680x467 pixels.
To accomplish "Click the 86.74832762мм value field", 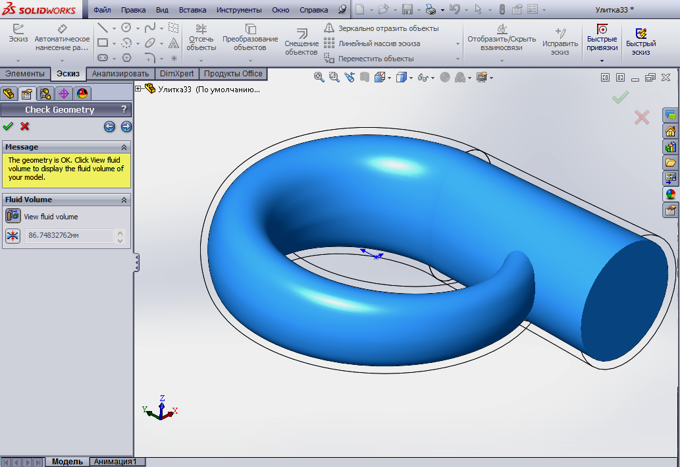I will [x=69, y=236].
